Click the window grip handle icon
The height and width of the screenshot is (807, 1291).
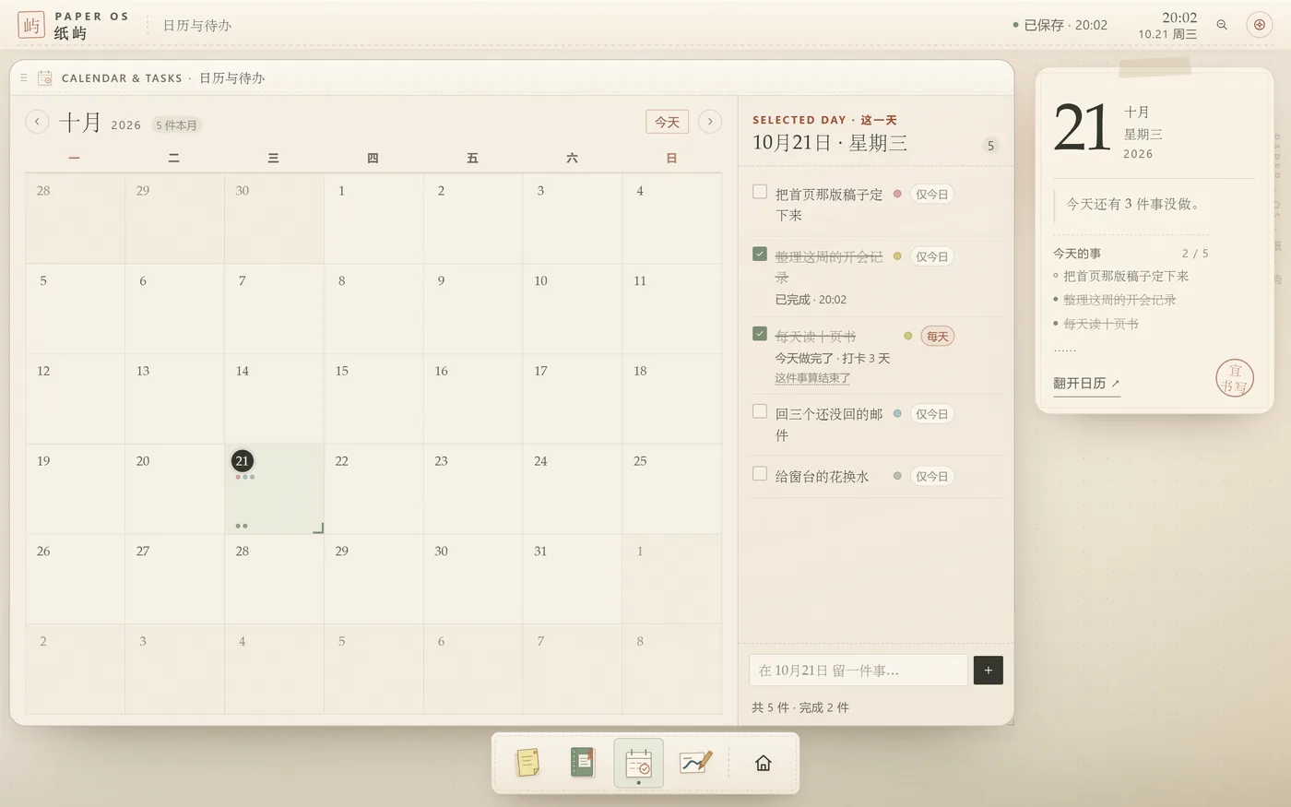[x=23, y=78]
